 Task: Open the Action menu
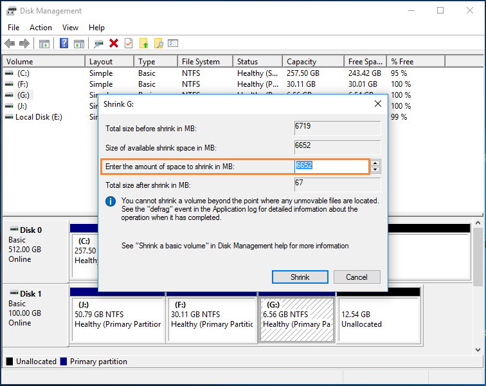click(40, 28)
